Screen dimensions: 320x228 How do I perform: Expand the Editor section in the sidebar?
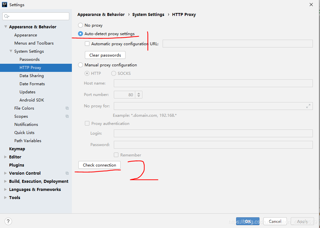5,157
